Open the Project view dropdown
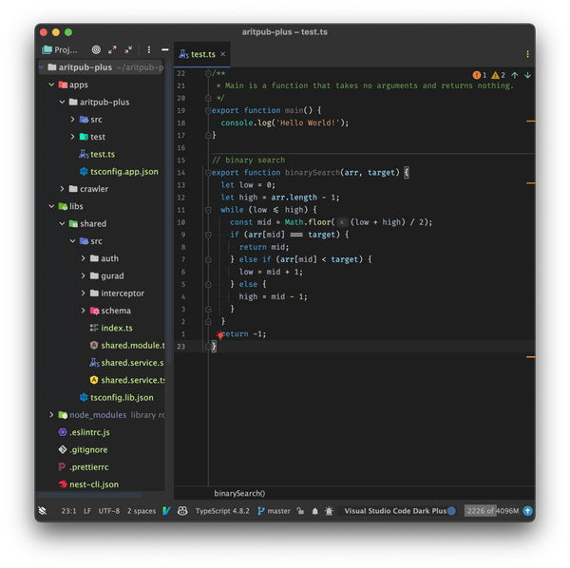The image size is (570, 568). point(61,49)
